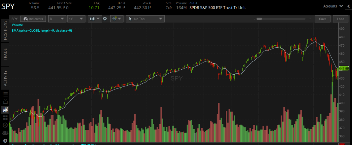Click the Size value 7x9
The height and width of the screenshot is (145, 352).
pos(168,8)
